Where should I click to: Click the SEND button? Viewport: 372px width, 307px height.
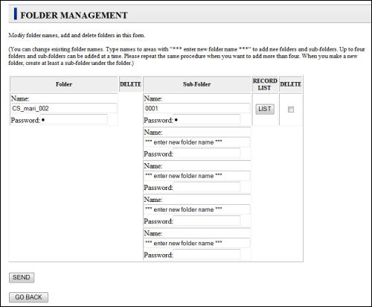[22, 277]
